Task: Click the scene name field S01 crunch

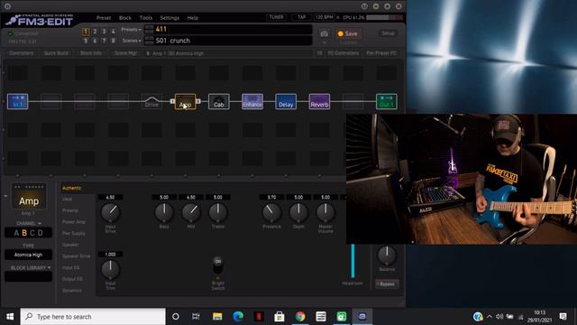Action: point(228,41)
